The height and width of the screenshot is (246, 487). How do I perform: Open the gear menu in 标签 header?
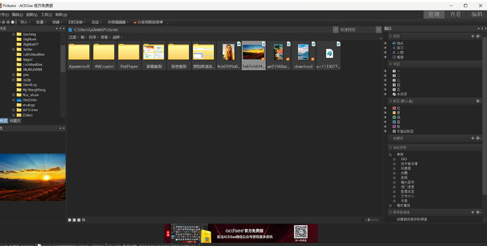click(x=478, y=101)
